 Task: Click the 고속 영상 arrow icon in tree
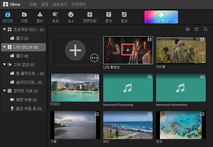pyautogui.click(x=9, y=64)
